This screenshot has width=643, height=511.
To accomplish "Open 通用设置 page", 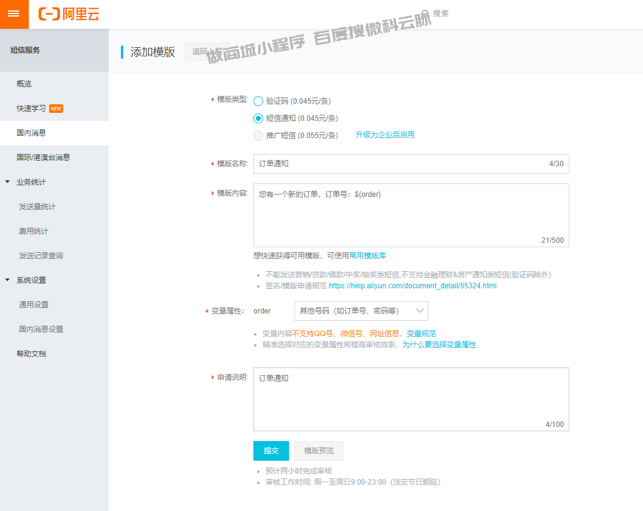I will [x=33, y=305].
